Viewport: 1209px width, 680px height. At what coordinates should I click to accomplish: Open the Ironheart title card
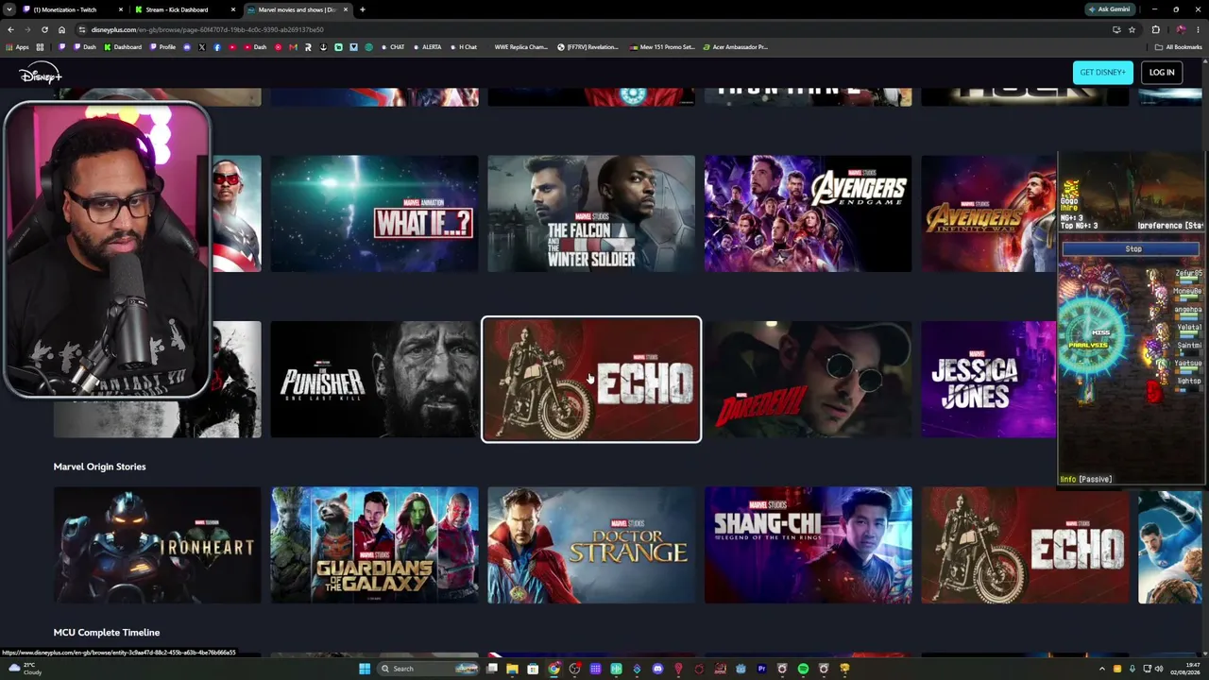click(157, 545)
